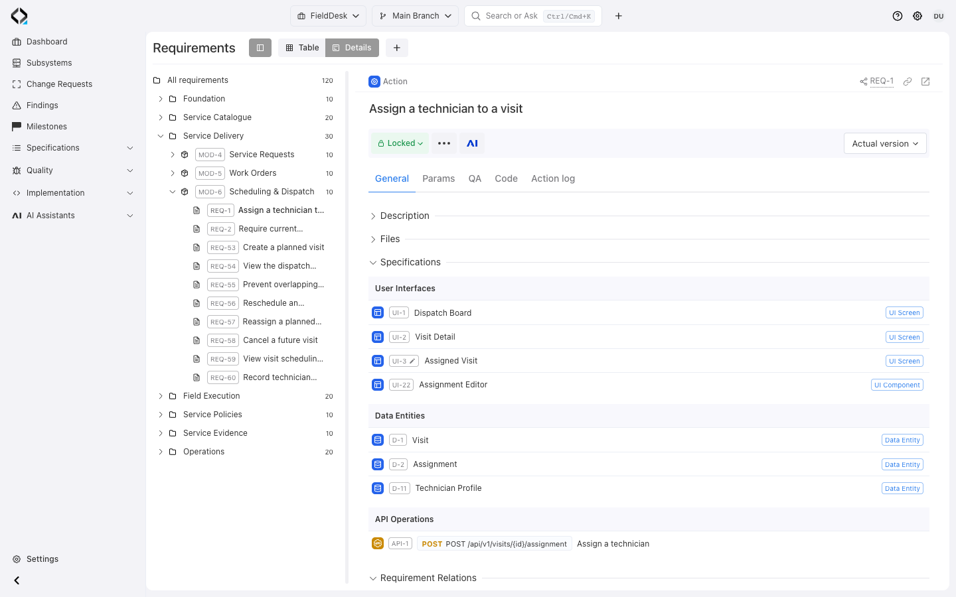This screenshot has width=956, height=597.
Task: Click the Milestones flag icon
Action: (17, 127)
